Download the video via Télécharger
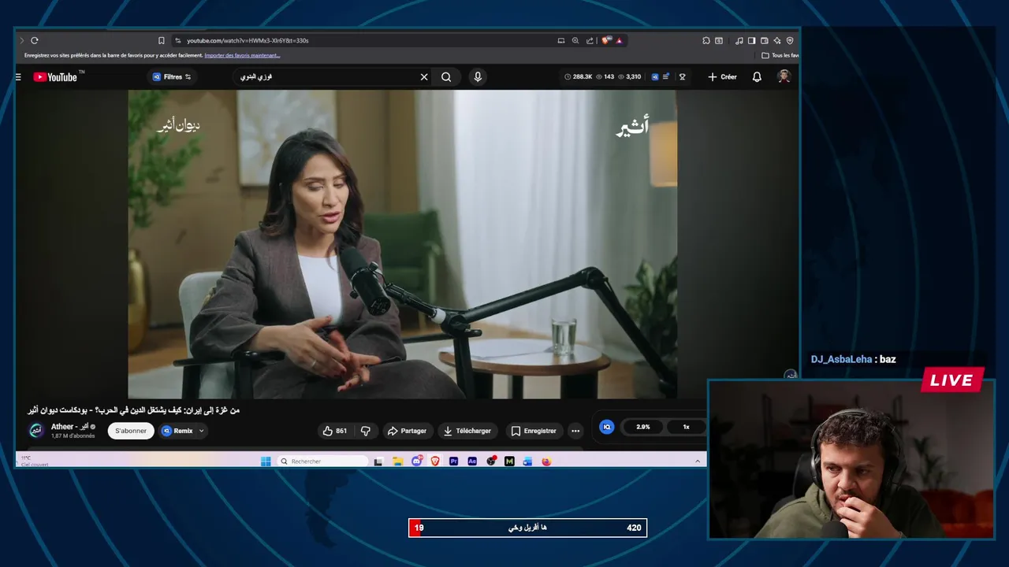This screenshot has height=567, width=1009. pyautogui.click(x=467, y=431)
